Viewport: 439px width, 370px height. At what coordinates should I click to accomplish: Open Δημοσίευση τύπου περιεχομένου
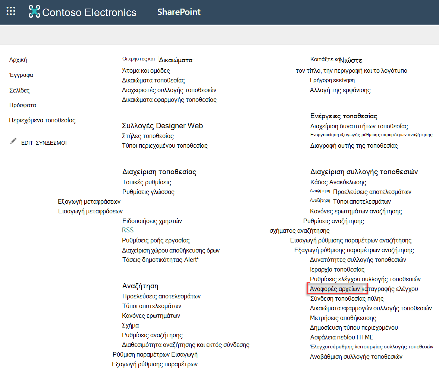[354, 328]
